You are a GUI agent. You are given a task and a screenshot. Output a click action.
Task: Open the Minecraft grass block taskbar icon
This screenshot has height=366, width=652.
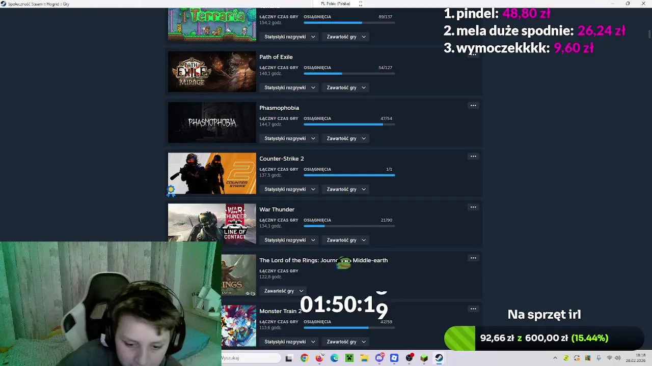click(424, 358)
